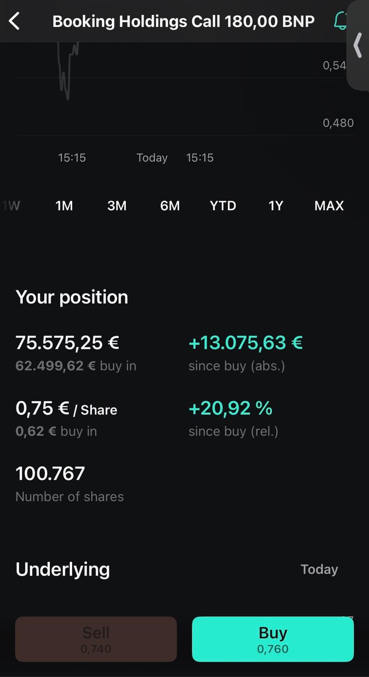The image size is (369, 677).
Task: Choose the 1Y chart range
Action: pos(276,206)
